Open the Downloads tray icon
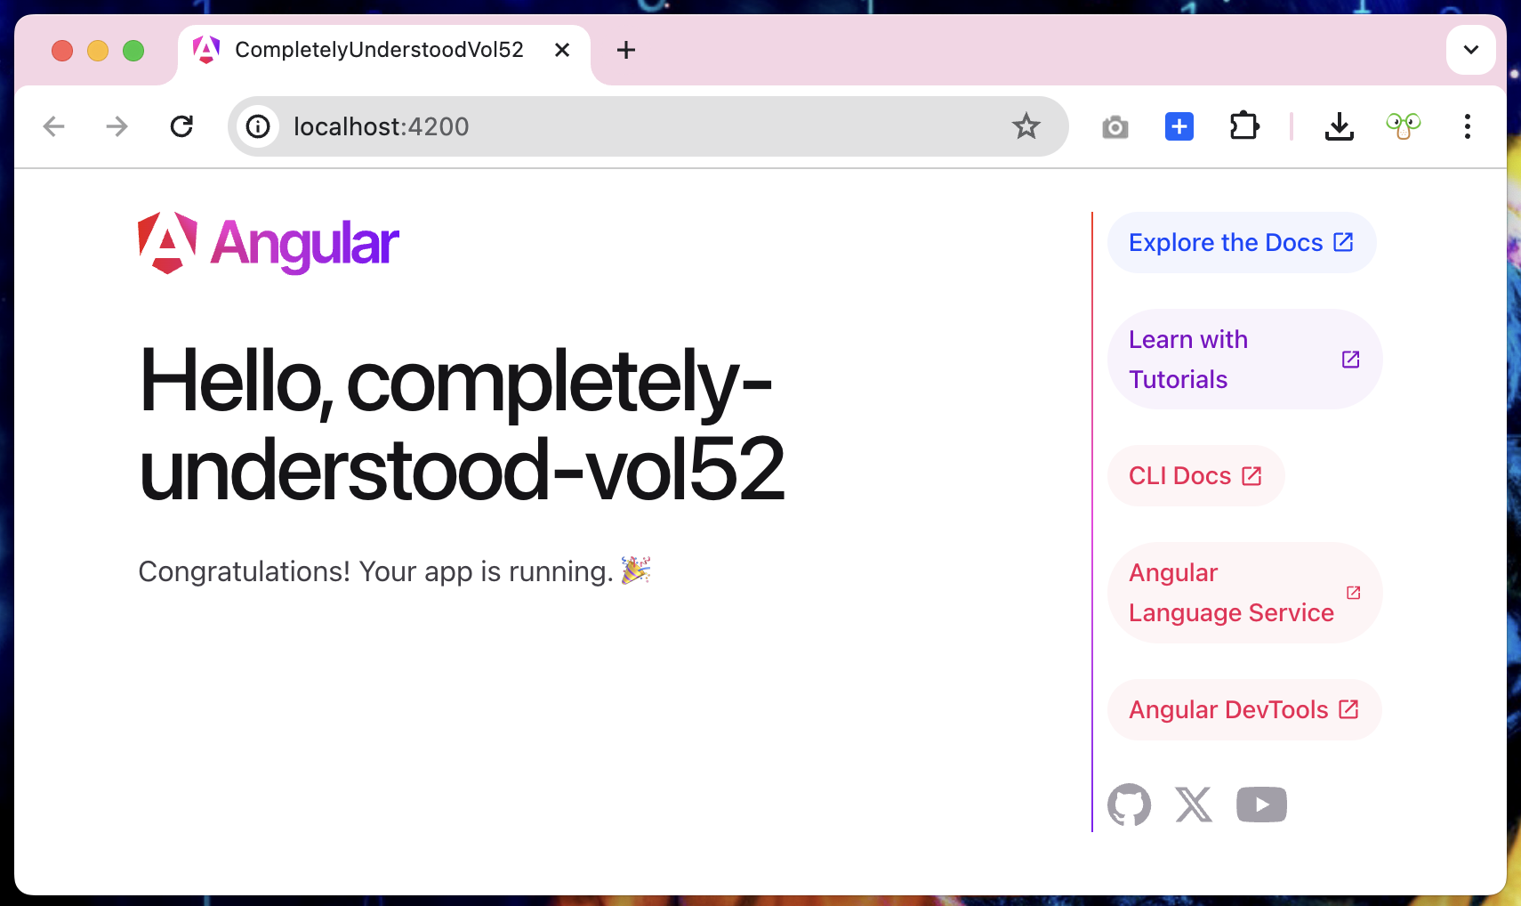Image resolution: width=1521 pixels, height=906 pixels. [x=1339, y=127]
